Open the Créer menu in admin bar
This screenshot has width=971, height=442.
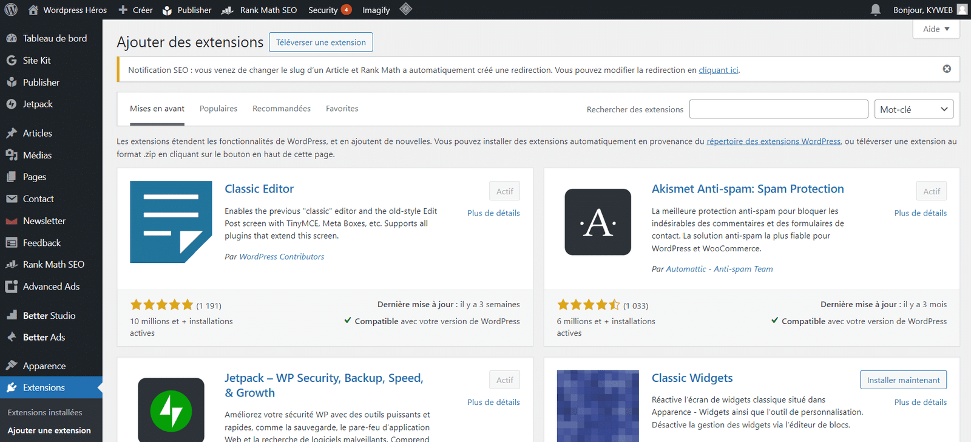(x=135, y=10)
